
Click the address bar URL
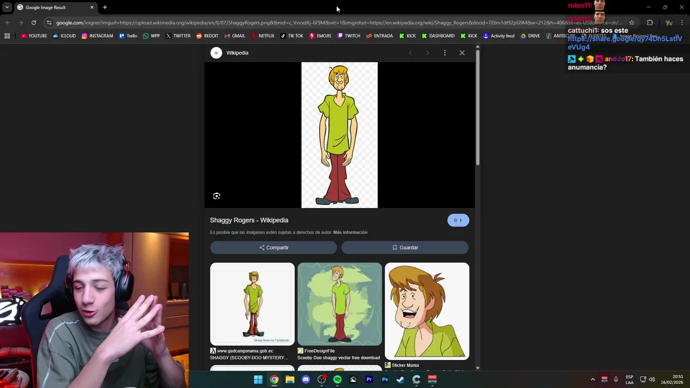click(339, 23)
